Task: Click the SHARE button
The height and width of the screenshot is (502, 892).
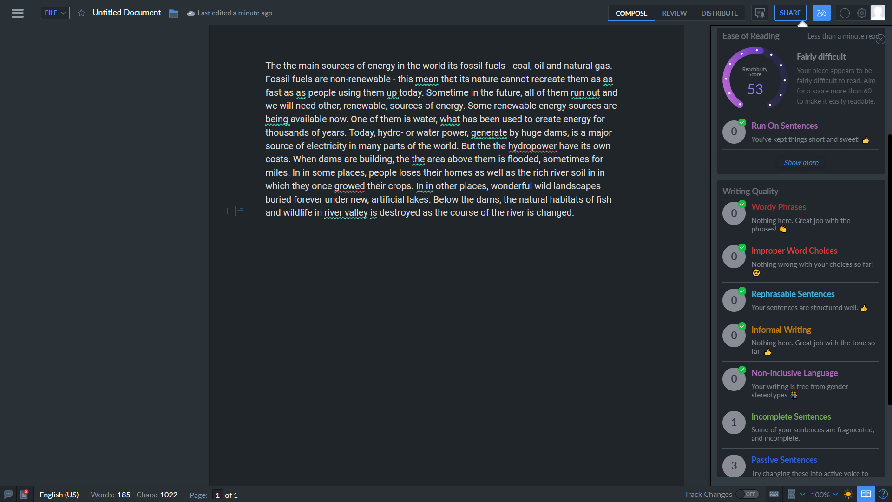Action: pyautogui.click(x=790, y=12)
